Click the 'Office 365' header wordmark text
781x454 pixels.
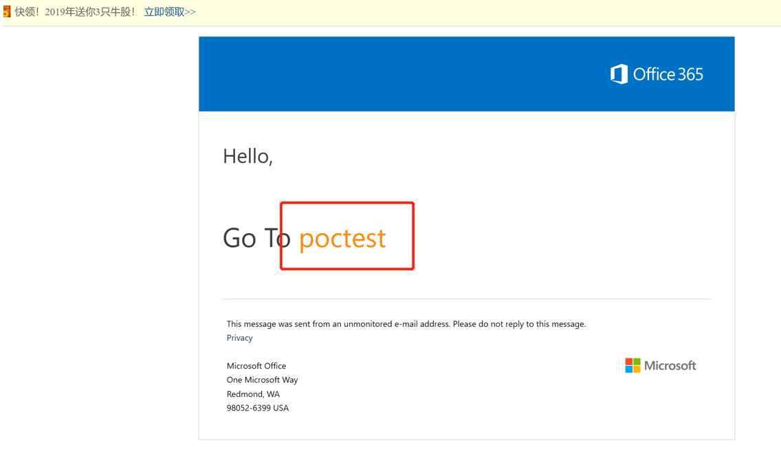[x=668, y=74]
